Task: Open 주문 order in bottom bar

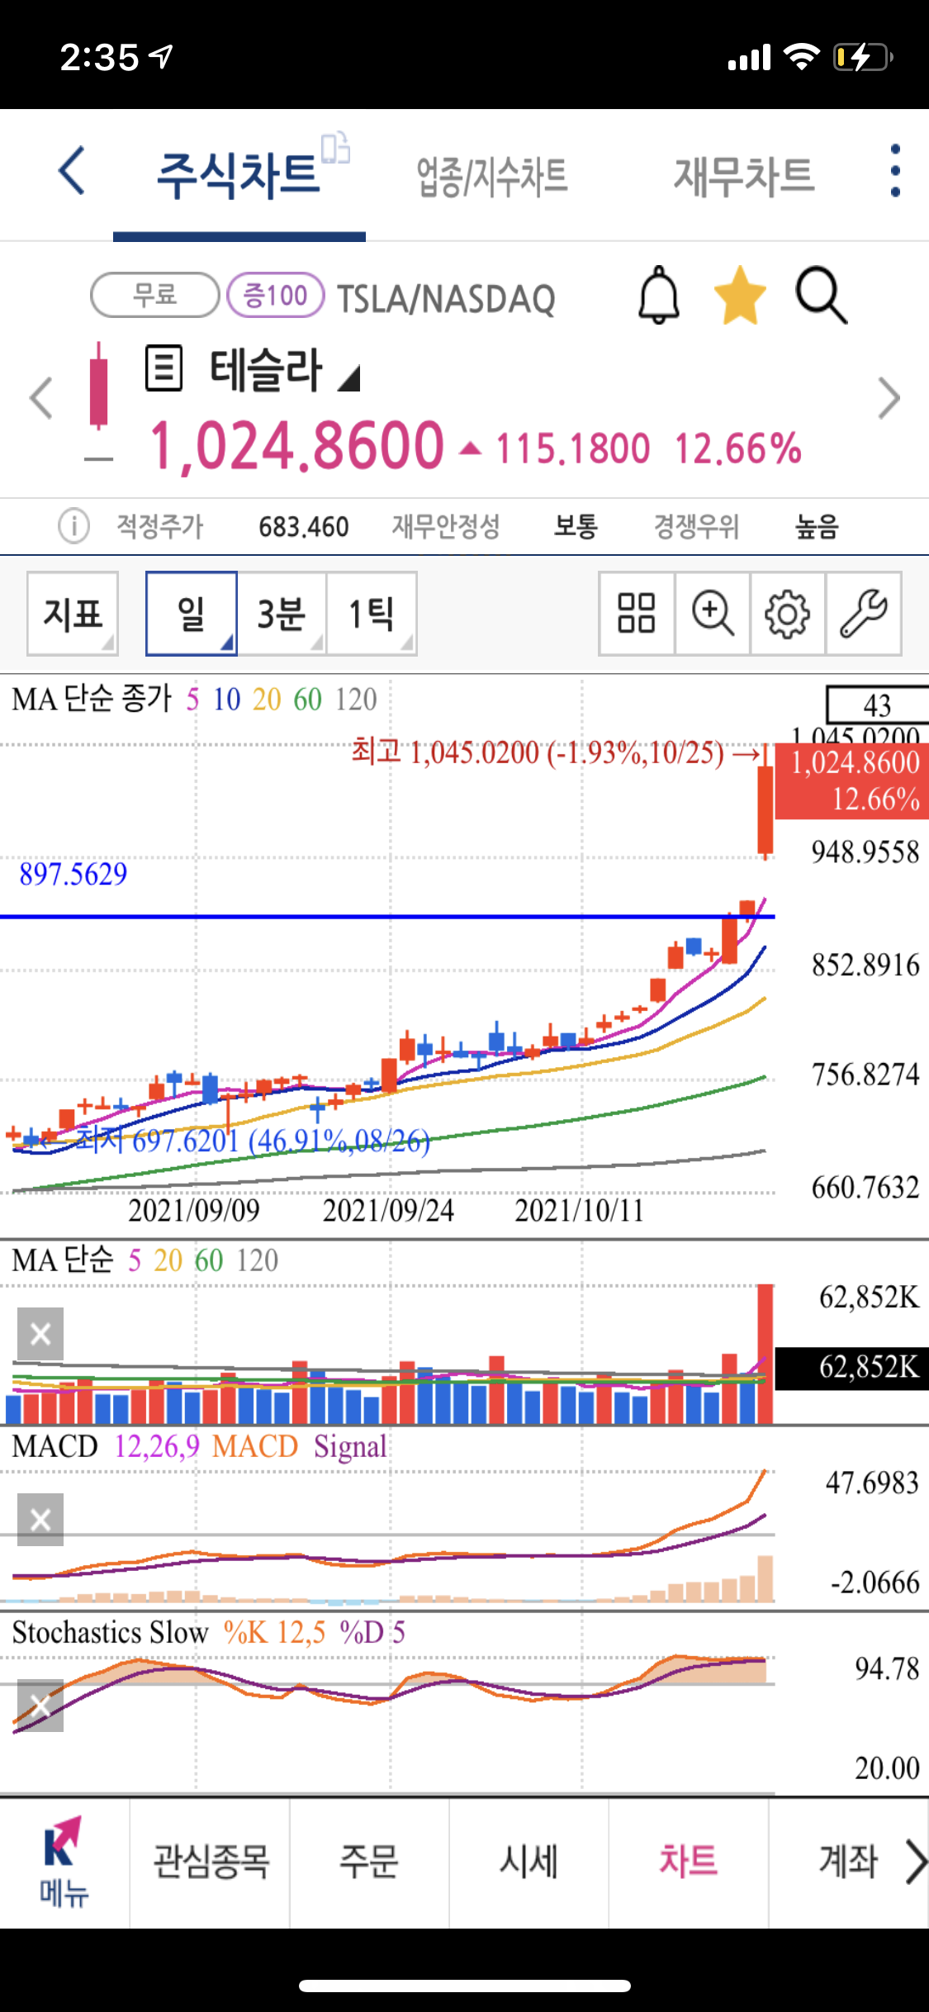Action: 369,1862
